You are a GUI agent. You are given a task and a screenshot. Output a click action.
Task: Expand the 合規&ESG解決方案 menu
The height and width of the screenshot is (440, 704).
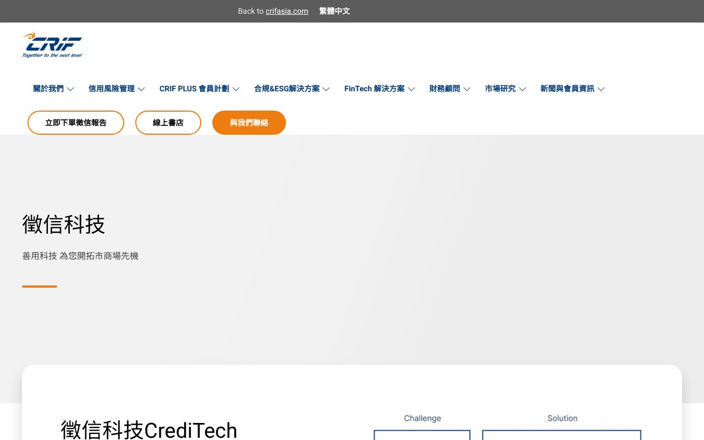(326, 89)
